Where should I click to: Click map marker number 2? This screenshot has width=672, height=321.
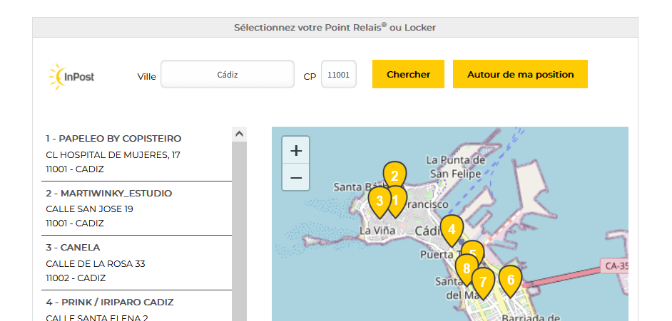click(x=394, y=173)
